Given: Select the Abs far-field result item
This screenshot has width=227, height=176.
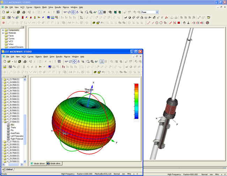Looking at the screenshot, I should 13,125.
